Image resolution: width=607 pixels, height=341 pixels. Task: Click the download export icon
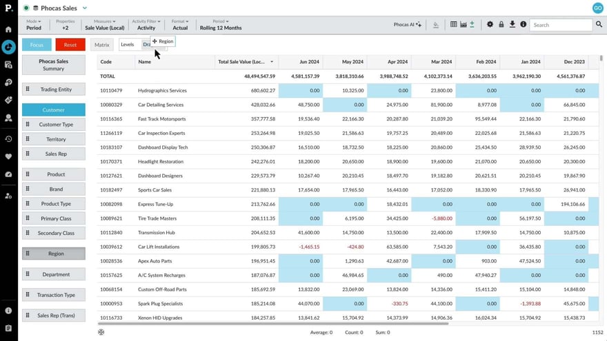(512, 25)
